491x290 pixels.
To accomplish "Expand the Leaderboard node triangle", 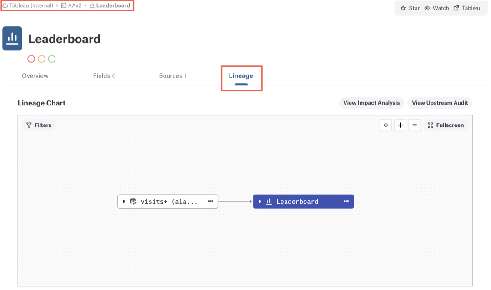I will tap(260, 201).
